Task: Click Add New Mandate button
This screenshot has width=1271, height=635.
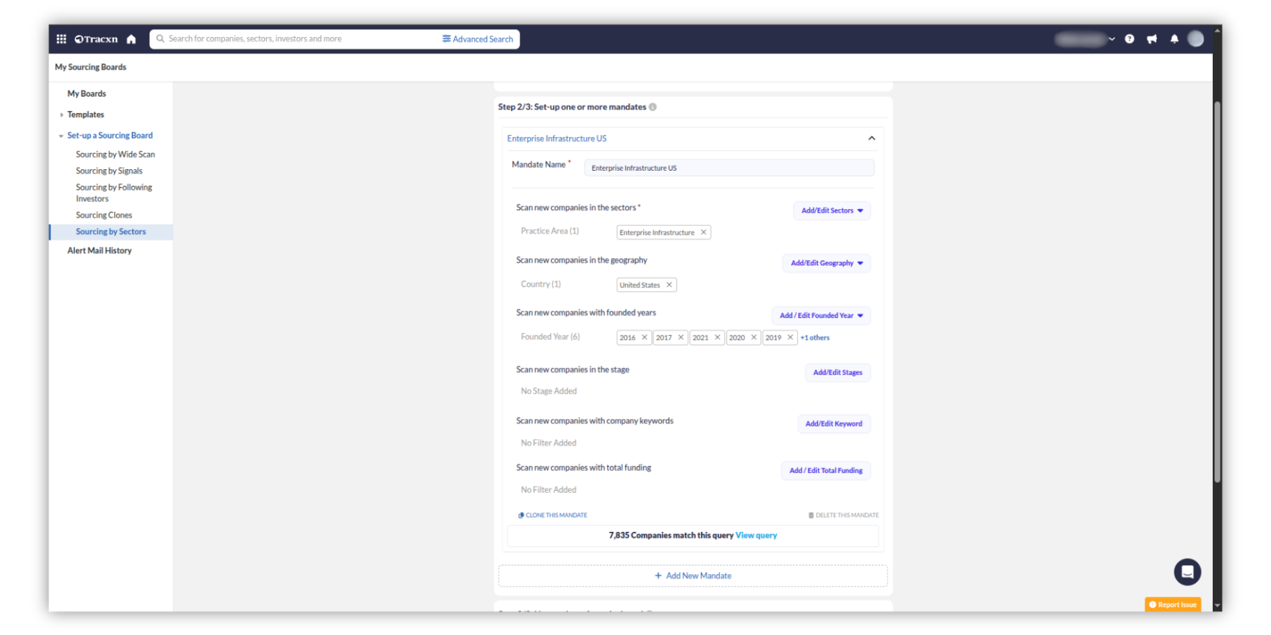Action: (692, 576)
